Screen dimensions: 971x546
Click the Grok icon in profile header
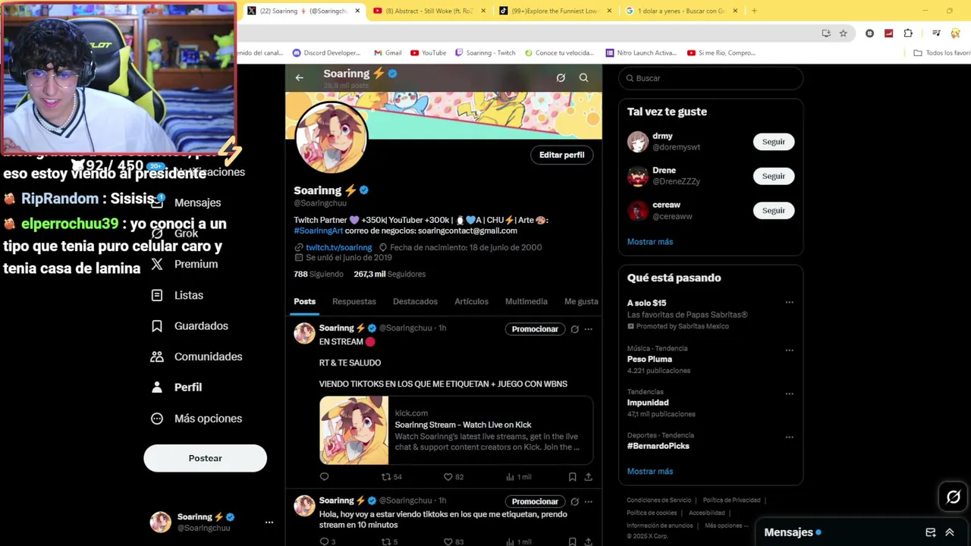(561, 77)
